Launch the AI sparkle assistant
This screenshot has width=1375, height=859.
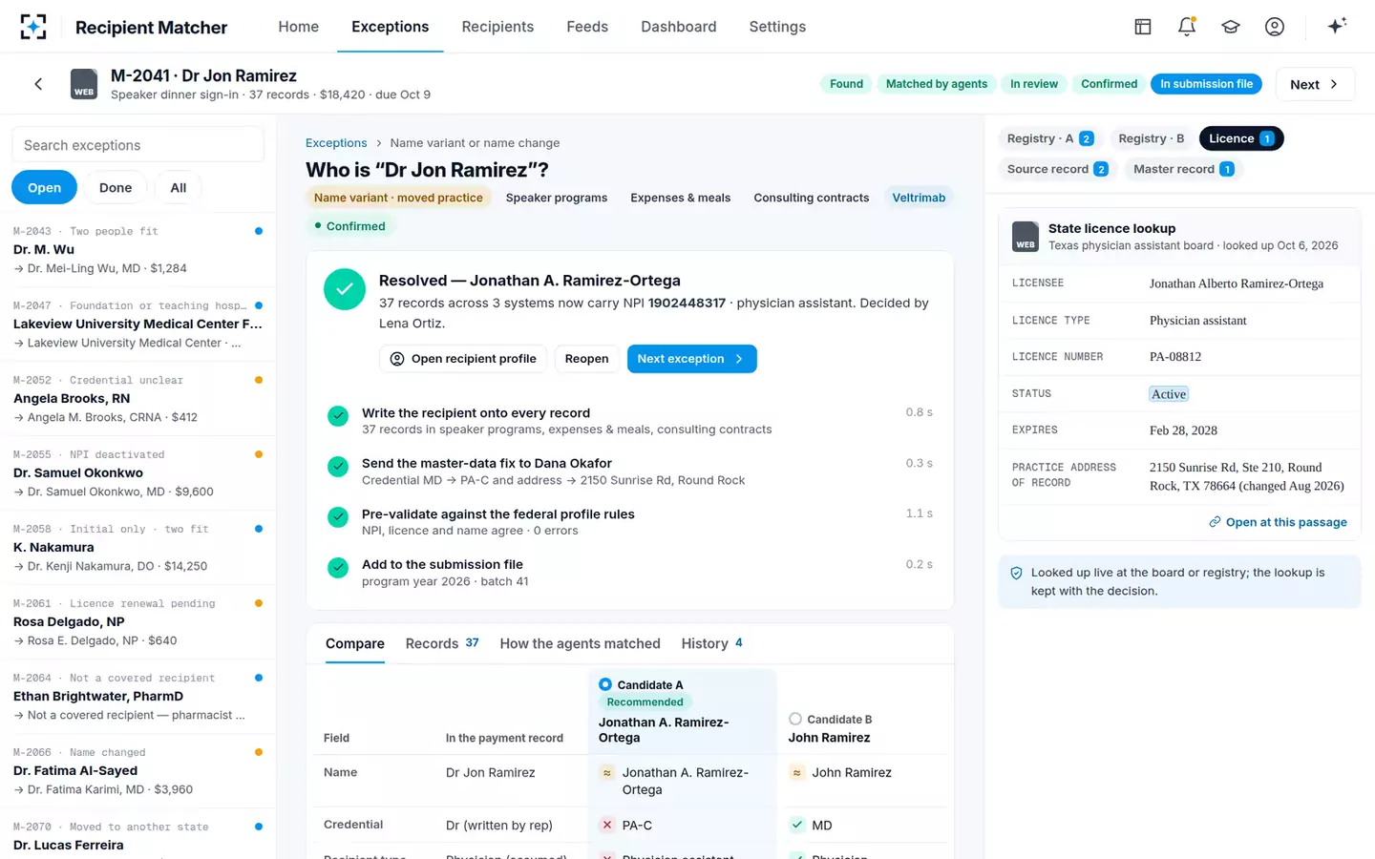[1337, 26]
